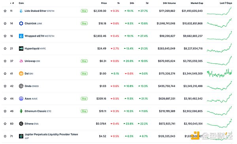The image size is (237, 144).
Task: Click the Ondo coin logo
Action: [x=21, y=86]
